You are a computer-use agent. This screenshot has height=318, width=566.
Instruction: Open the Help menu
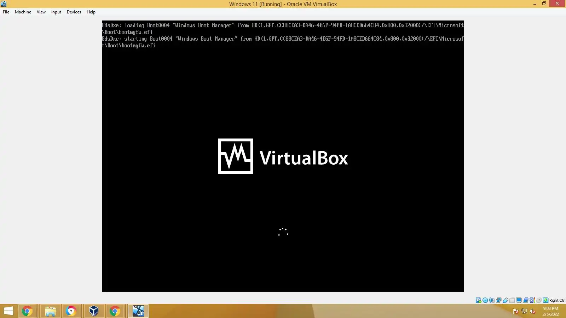(x=91, y=12)
